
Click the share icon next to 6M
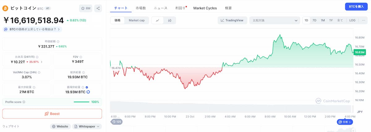pyautogui.click(x=98, y=8)
